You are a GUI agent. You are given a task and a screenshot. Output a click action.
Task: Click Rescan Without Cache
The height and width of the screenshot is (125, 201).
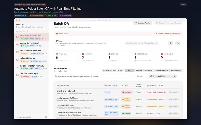(112, 70)
